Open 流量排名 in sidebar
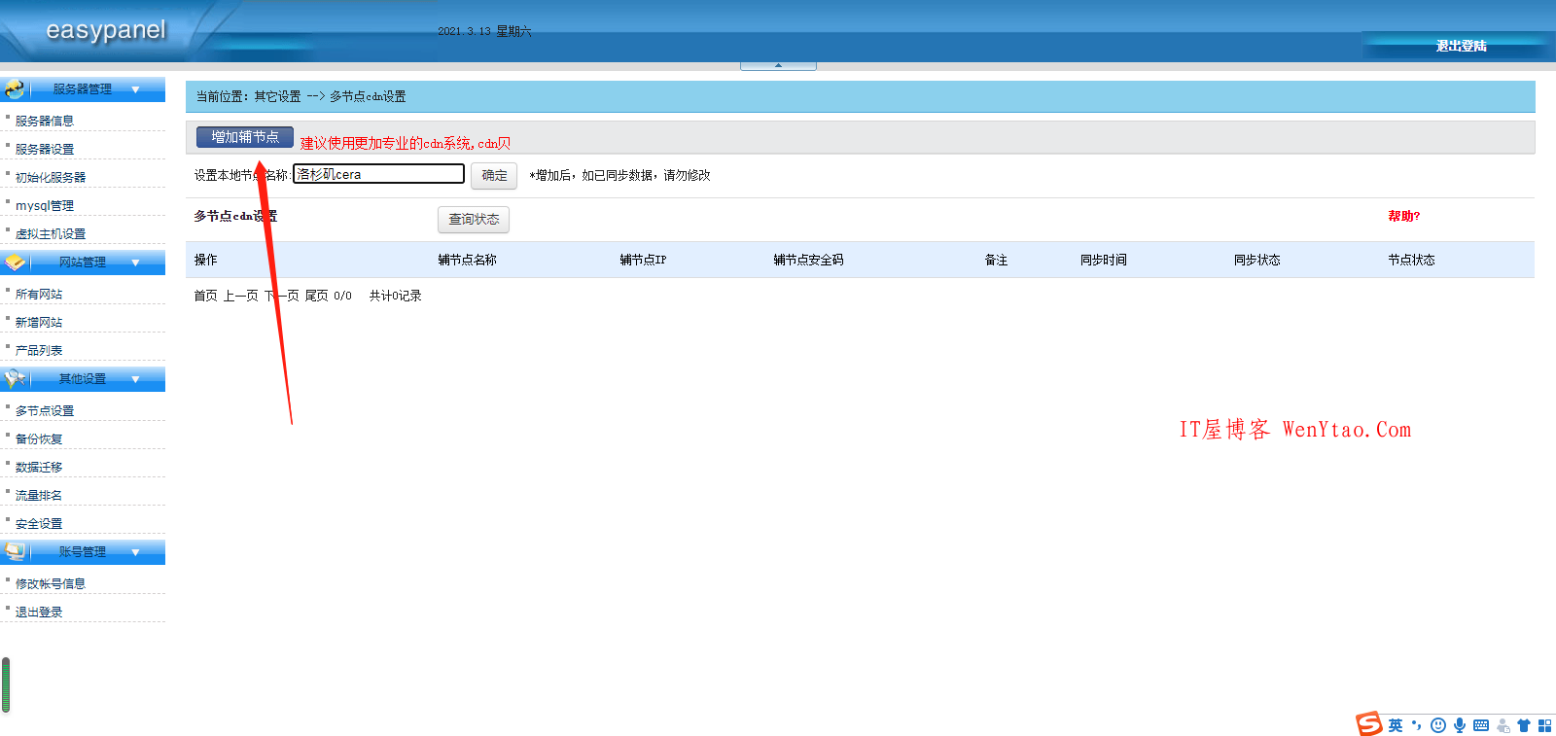Screen dimensions: 1556x736 click(39, 496)
